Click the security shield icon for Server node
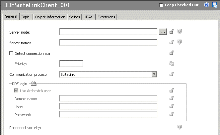The width and height of the screenshot is (220, 135). point(180,32)
